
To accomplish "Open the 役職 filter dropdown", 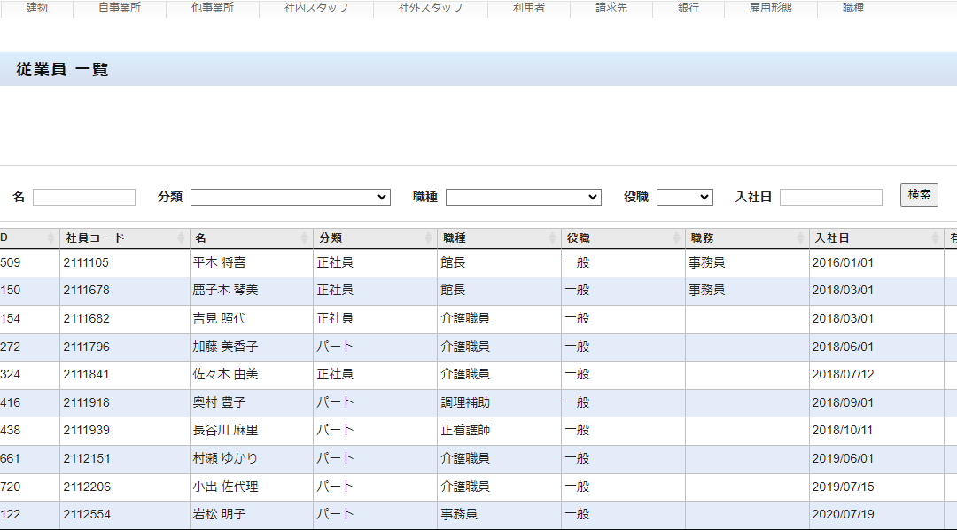I will tap(684, 197).
